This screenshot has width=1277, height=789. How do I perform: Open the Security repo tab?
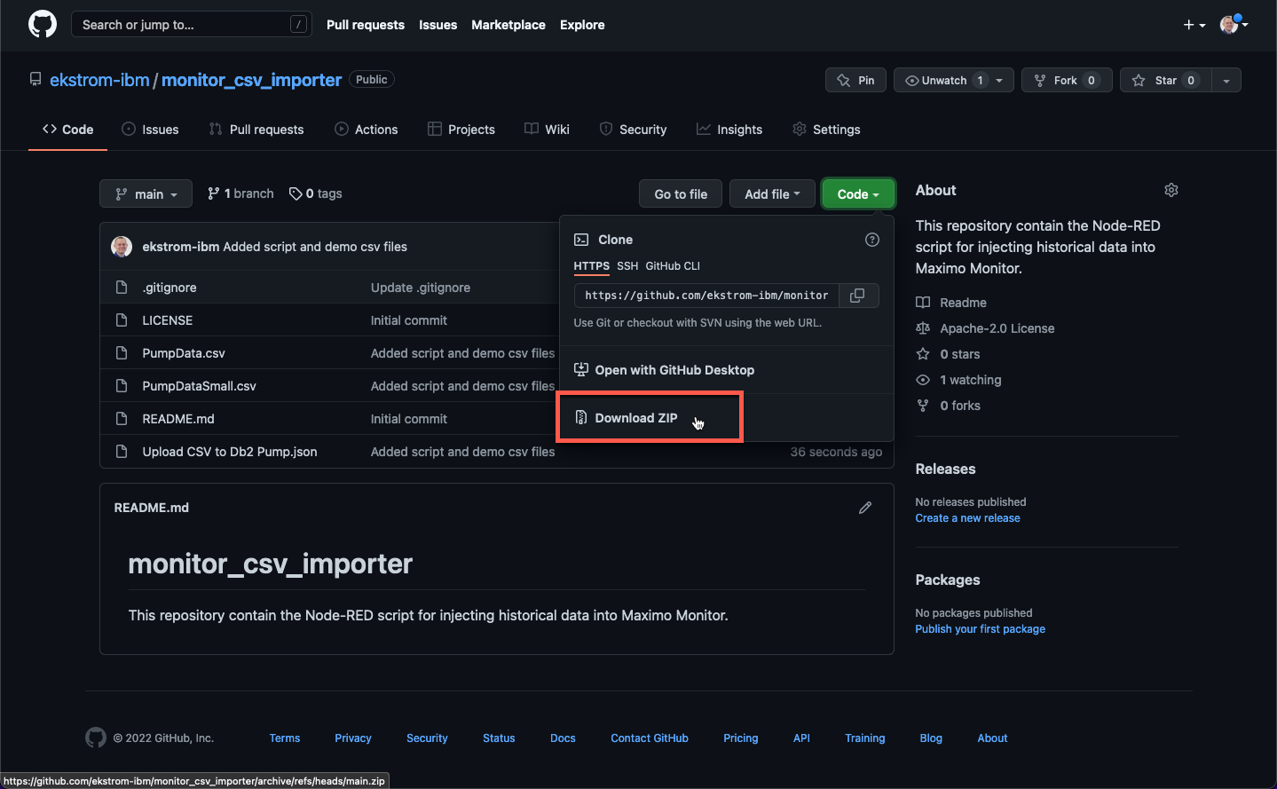click(x=633, y=130)
